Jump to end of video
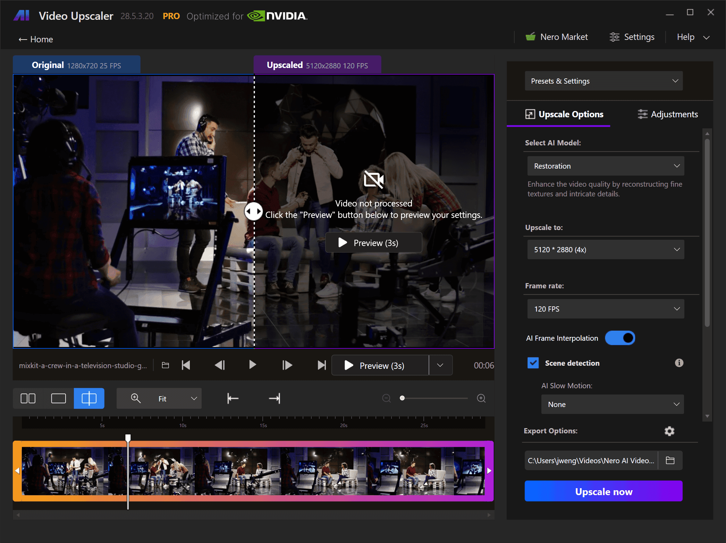The width and height of the screenshot is (726, 543). tap(322, 365)
